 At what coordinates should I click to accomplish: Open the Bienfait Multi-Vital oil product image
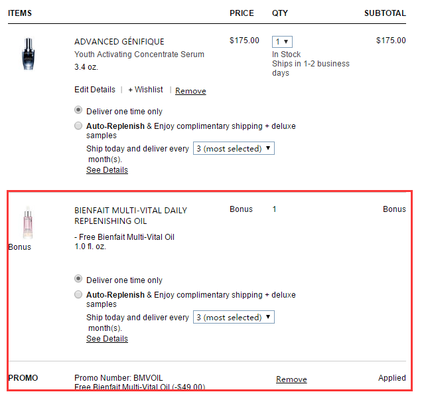(28, 223)
